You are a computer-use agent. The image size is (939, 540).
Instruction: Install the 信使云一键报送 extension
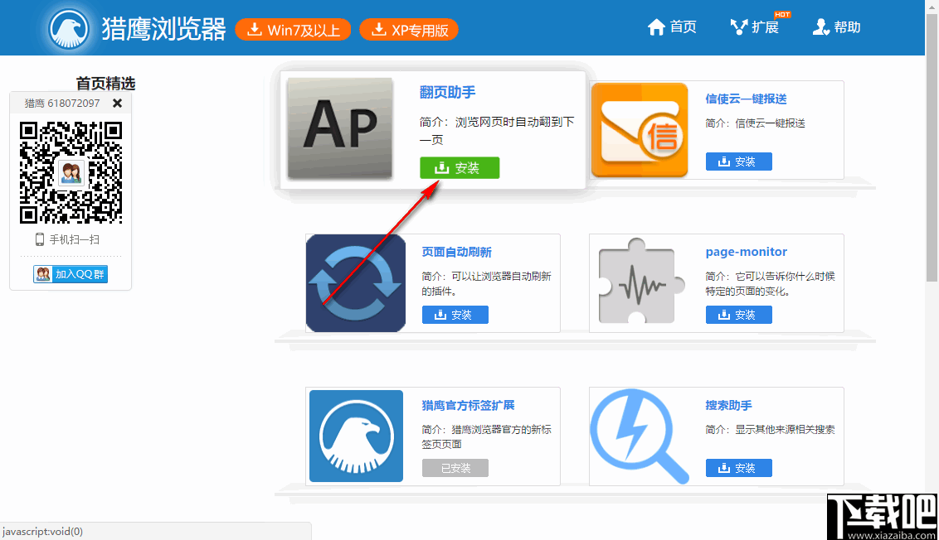tap(738, 162)
